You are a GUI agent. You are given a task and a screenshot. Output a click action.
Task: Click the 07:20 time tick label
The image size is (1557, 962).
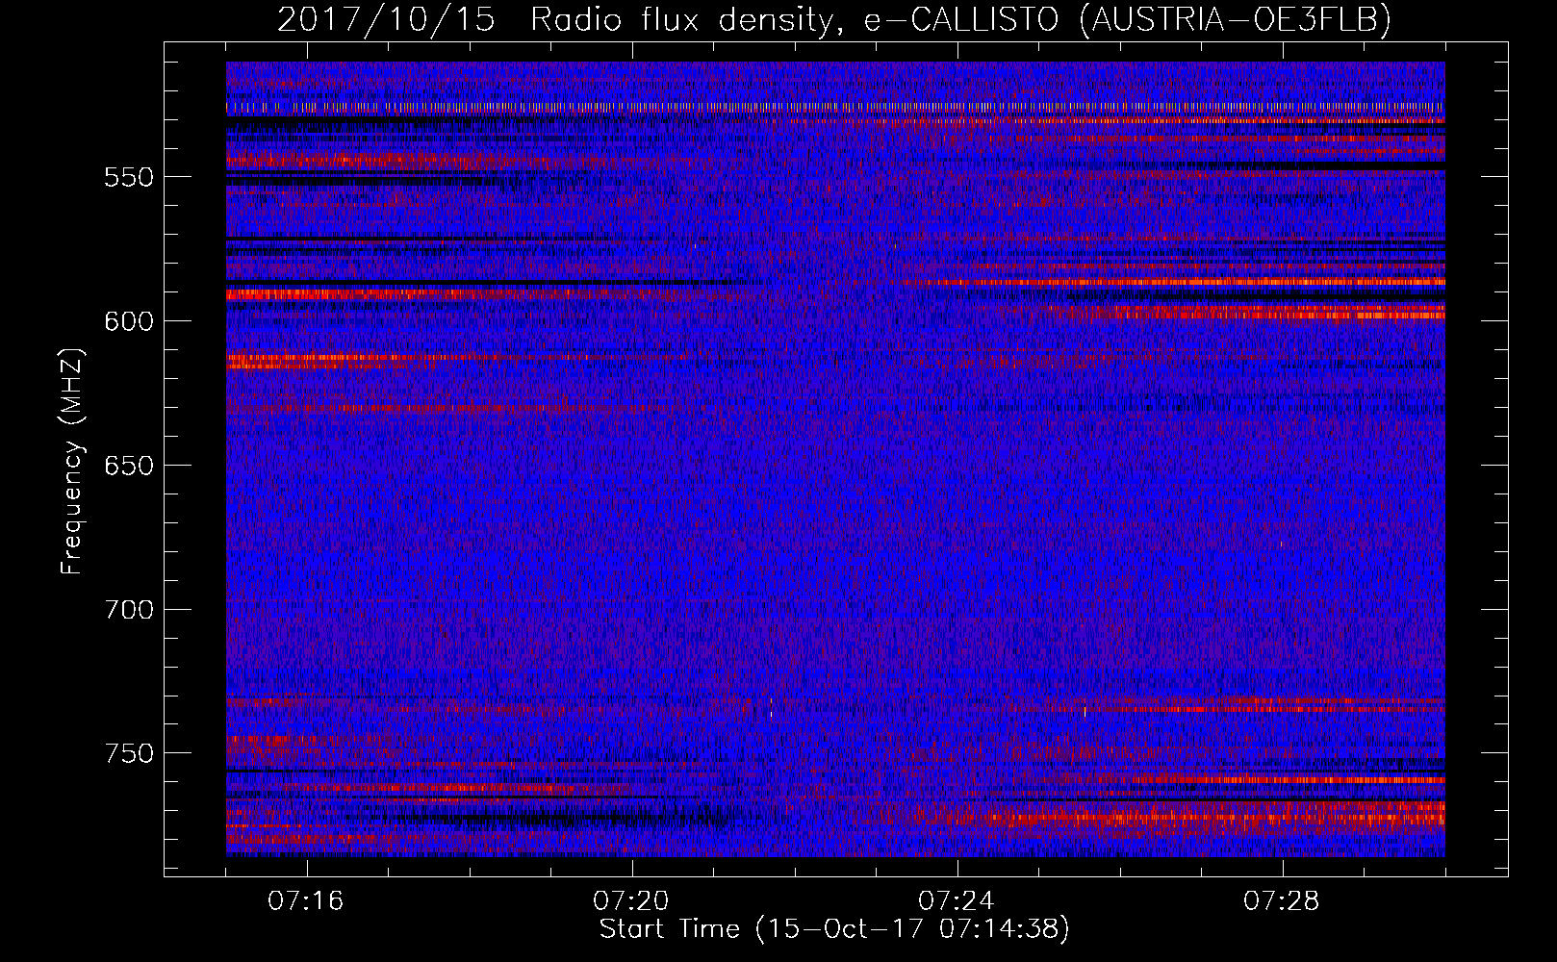[630, 901]
